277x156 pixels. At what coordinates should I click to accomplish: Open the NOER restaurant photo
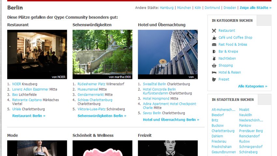37,54
